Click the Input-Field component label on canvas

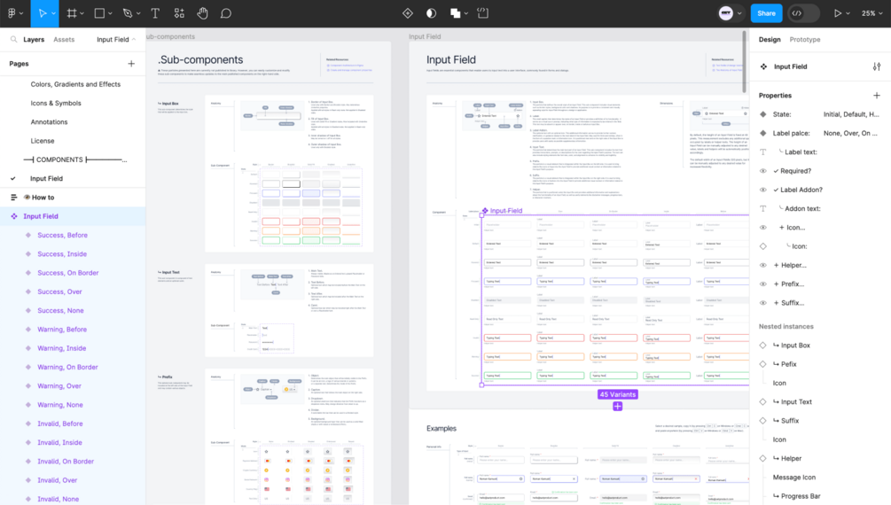[502, 210]
